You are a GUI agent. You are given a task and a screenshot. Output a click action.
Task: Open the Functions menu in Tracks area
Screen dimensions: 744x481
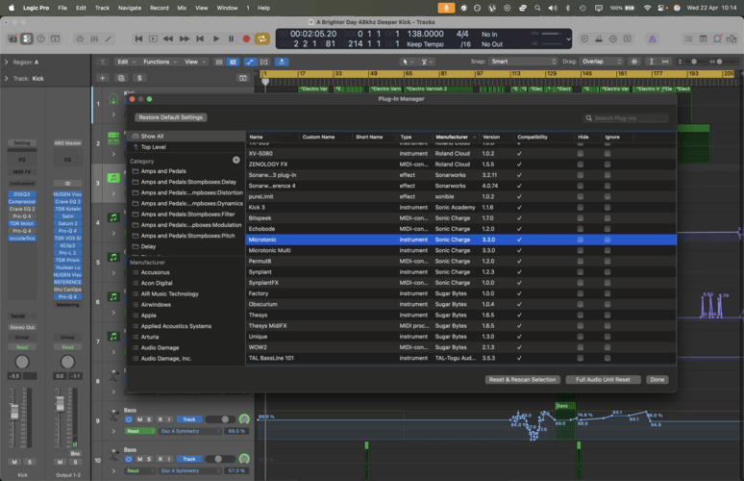(160, 62)
